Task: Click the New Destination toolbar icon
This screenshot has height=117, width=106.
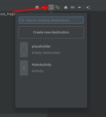Action: [x=51, y=7]
